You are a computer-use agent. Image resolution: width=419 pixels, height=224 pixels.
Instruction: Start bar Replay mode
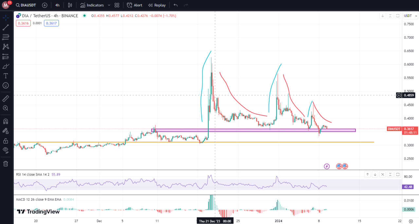tap(157, 5)
